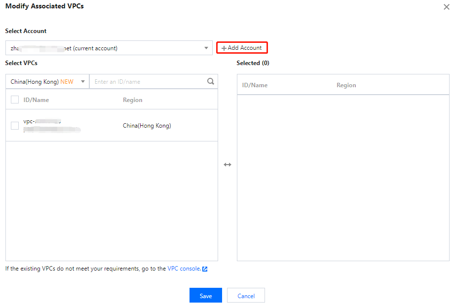Click the transfer arrows between the lists
456x308 pixels.
(228, 165)
